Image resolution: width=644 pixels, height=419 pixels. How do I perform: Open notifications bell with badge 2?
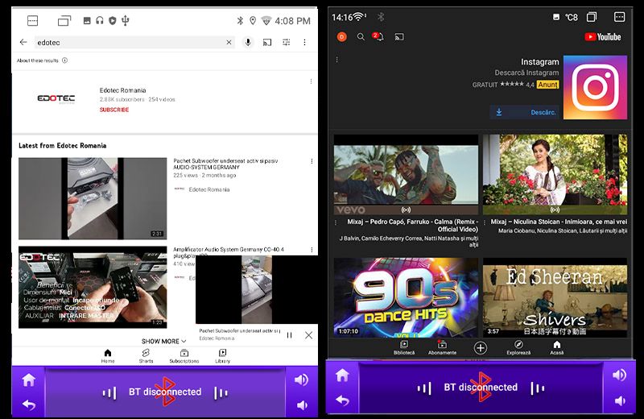point(378,36)
